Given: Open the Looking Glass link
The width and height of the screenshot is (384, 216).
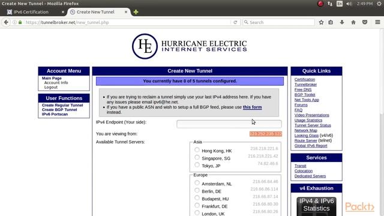Looking at the screenshot, I should click(x=307, y=136).
